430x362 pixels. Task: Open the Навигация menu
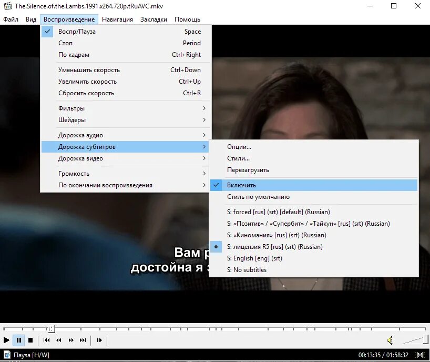(117, 19)
